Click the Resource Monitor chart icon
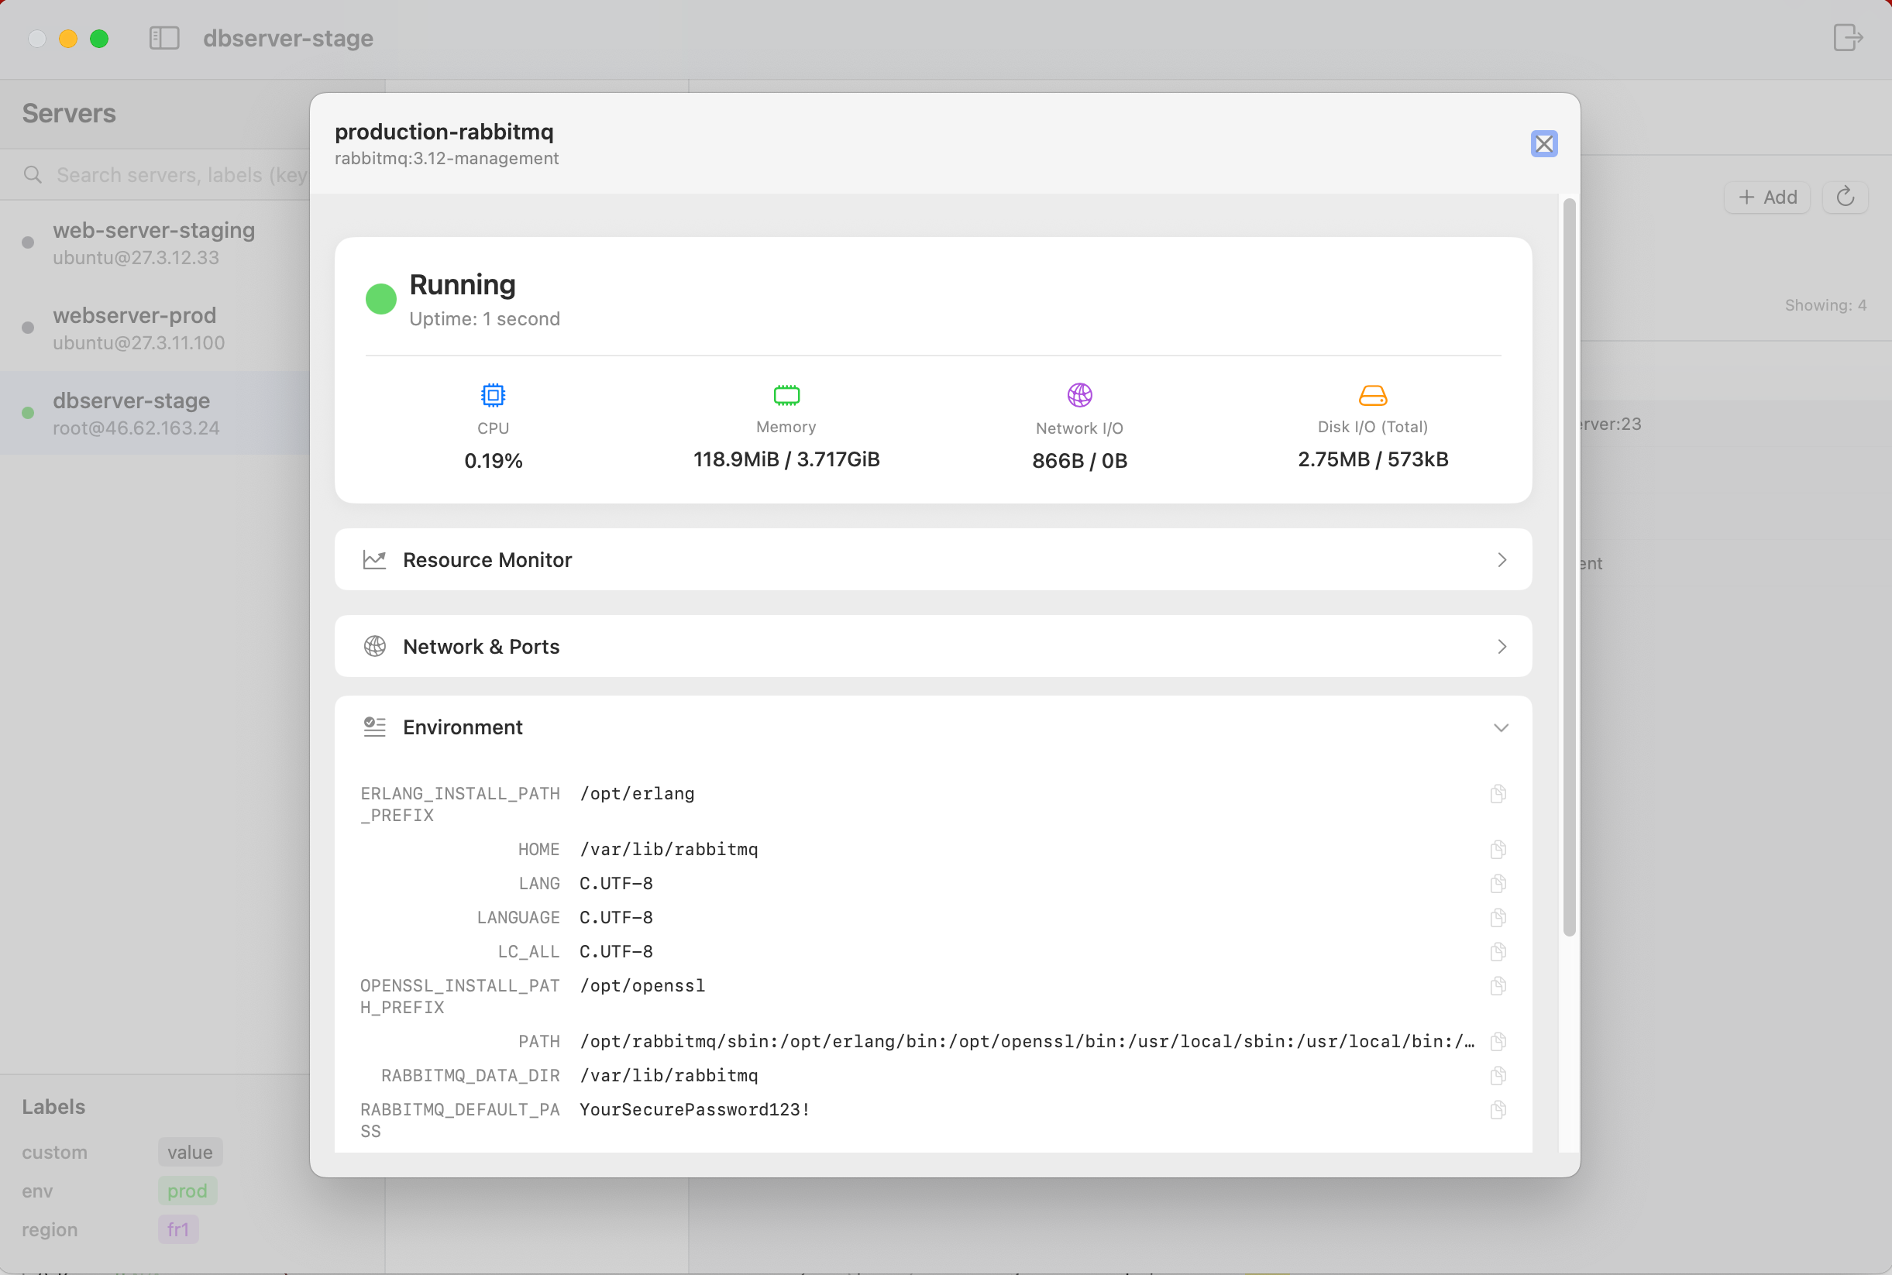 point(374,559)
